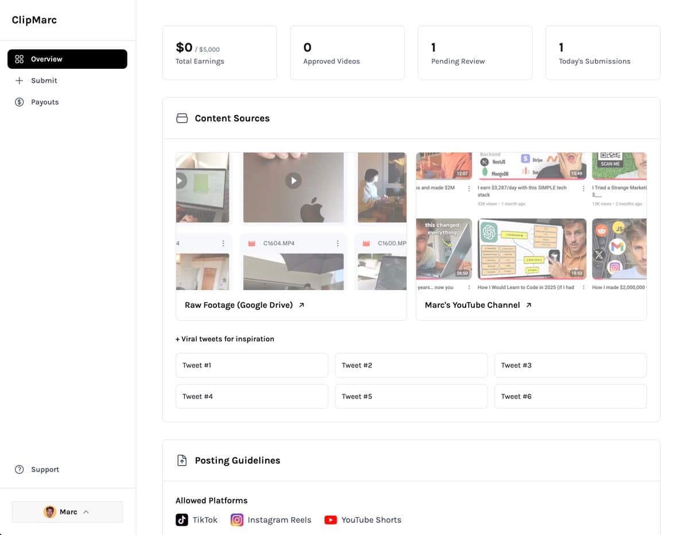689x535 pixels.
Task: Open the QR code SCAN ME thumbnail
Action: pyautogui.click(x=620, y=166)
